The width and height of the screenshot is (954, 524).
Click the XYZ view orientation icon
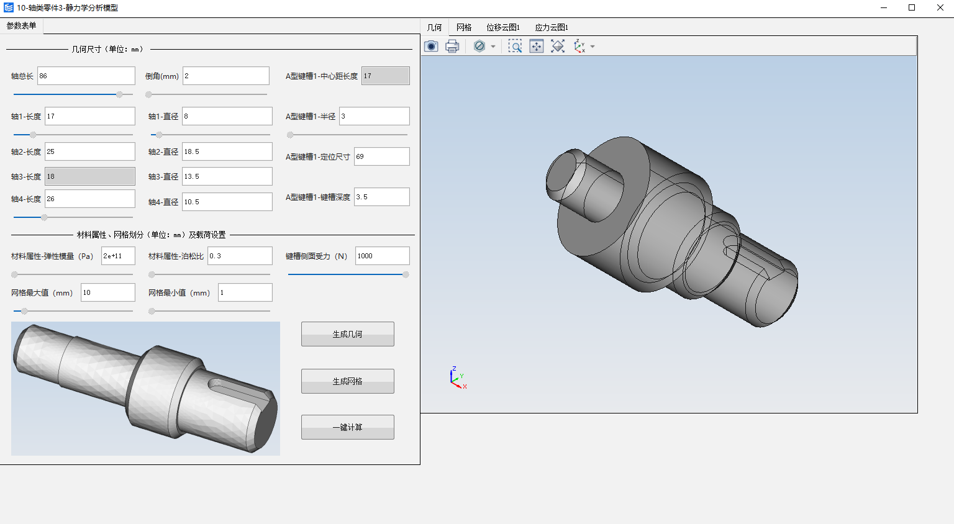tap(579, 47)
